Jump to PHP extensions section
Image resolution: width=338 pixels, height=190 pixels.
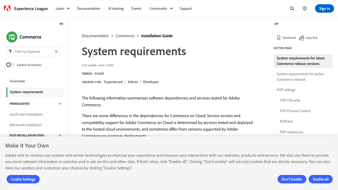click(x=292, y=132)
